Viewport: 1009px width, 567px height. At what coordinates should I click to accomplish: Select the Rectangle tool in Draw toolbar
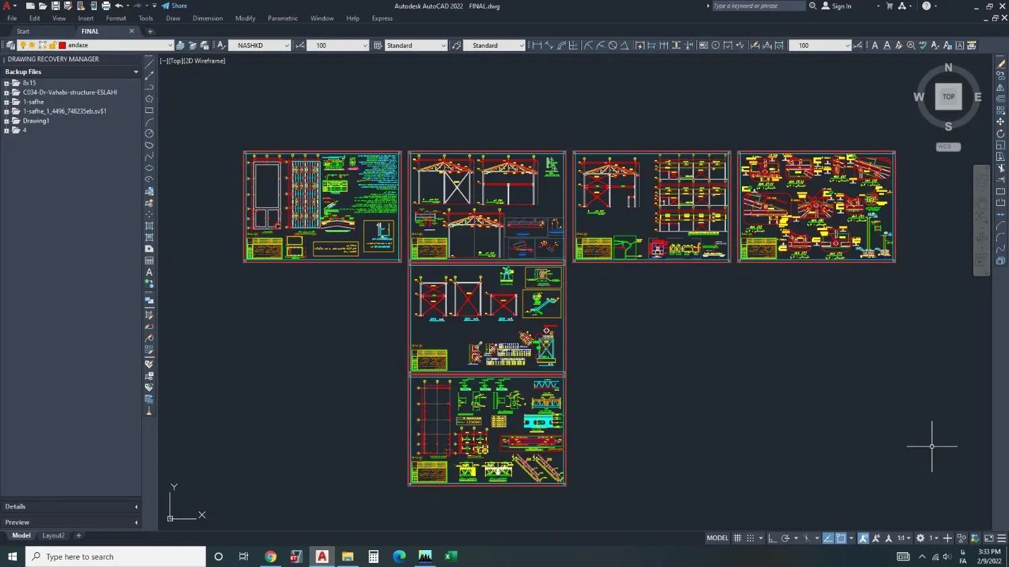point(149,110)
